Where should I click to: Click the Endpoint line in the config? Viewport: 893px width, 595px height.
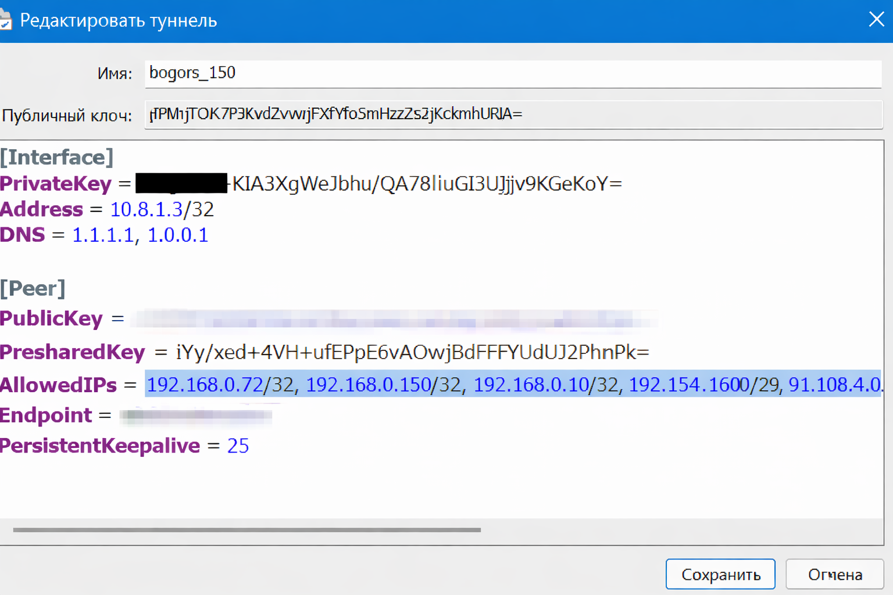(x=136, y=415)
